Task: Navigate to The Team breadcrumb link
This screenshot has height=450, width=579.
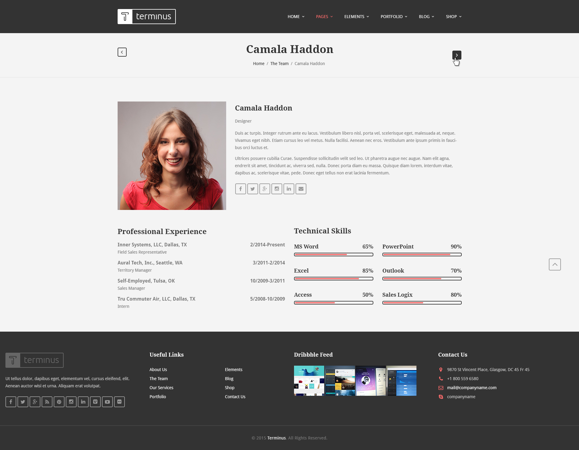Action: pos(279,64)
